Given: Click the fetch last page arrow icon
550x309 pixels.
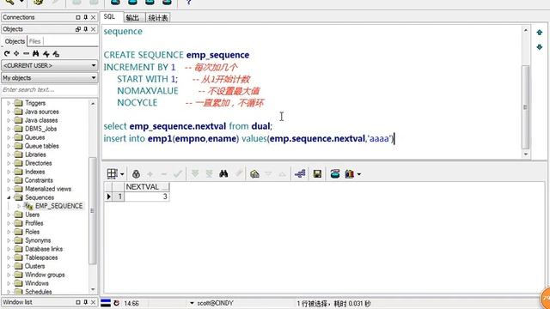Looking at the screenshot, I should pyautogui.click(x=209, y=173).
